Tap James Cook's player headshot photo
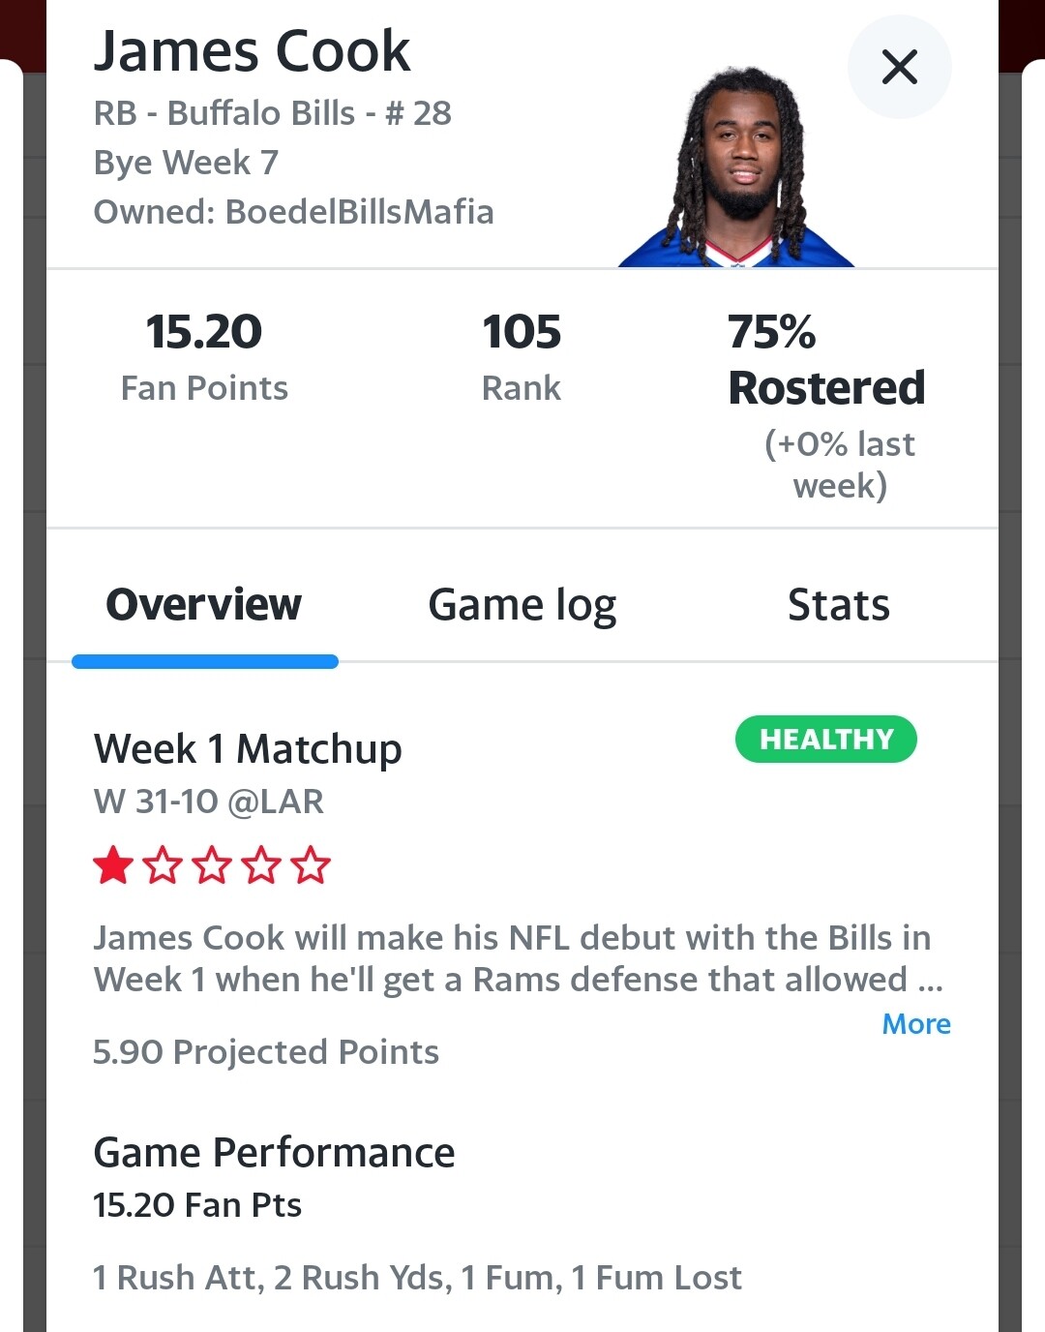The width and height of the screenshot is (1045, 1332). point(737,166)
